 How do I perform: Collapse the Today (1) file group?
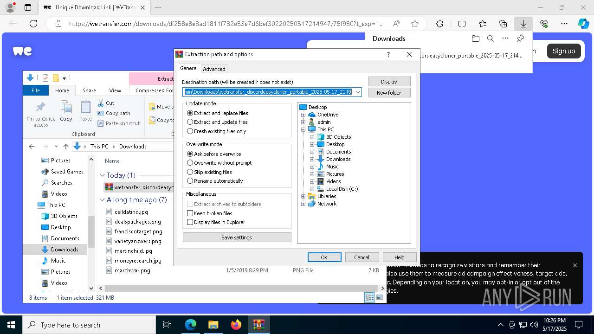[102, 175]
